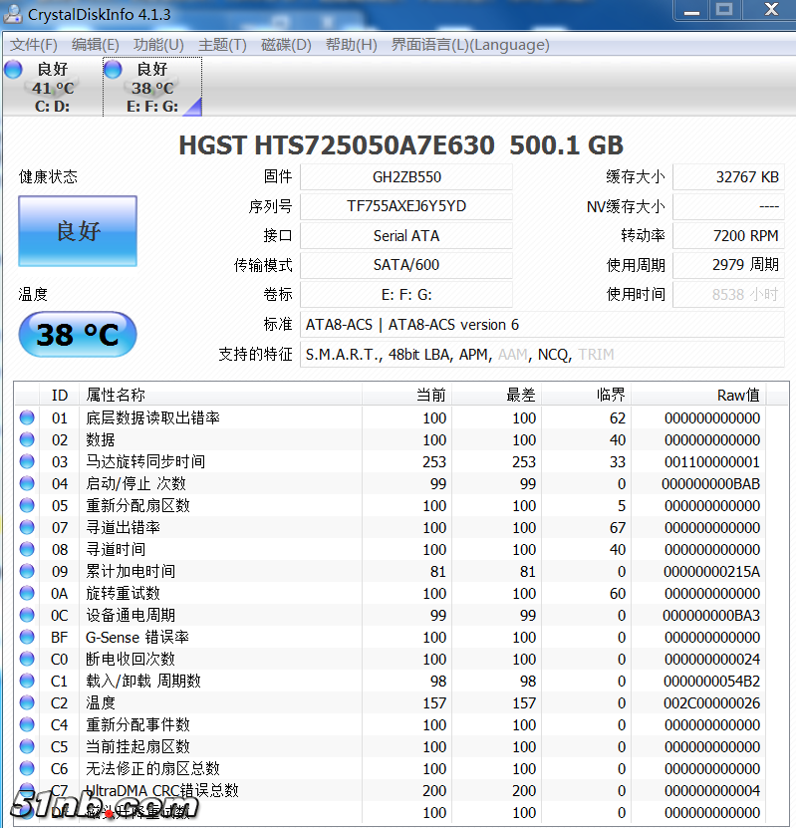This screenshot has width=796, height=828.
Task: Click the 序列号 serial number field
Action: pyautogui.click(x=405, y=206)
